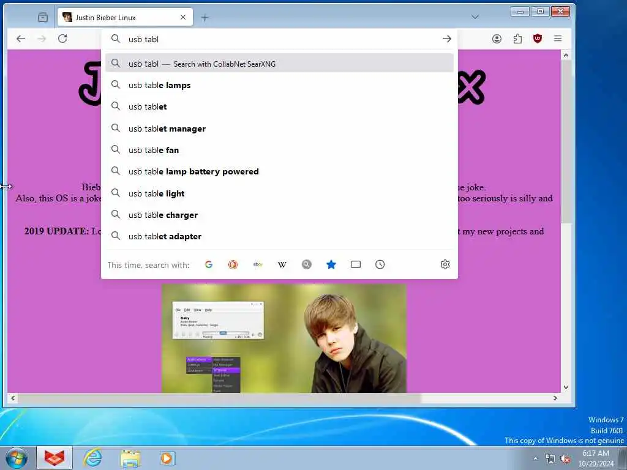The image size is (627, 470).
Task: Open the tab overview button
Action: click(x=43, y=17)
